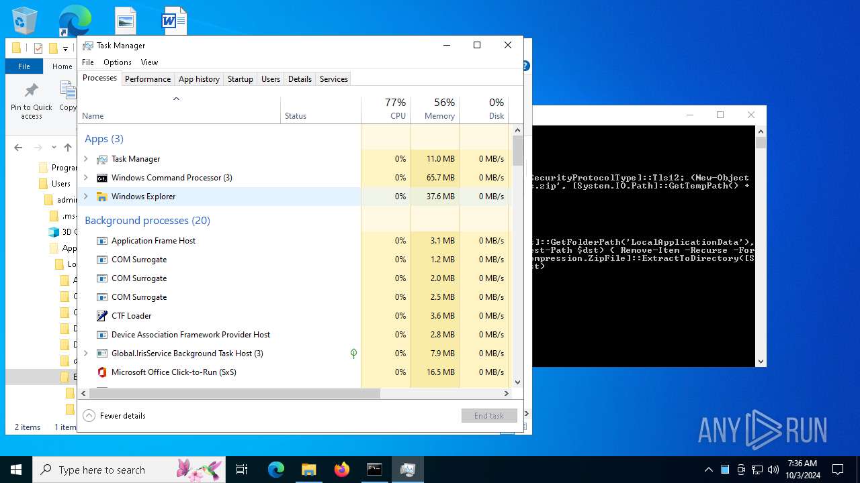860x483 pixels.
Task: Click the Background processes (20) group heading
Action: (x=147, y=221)
